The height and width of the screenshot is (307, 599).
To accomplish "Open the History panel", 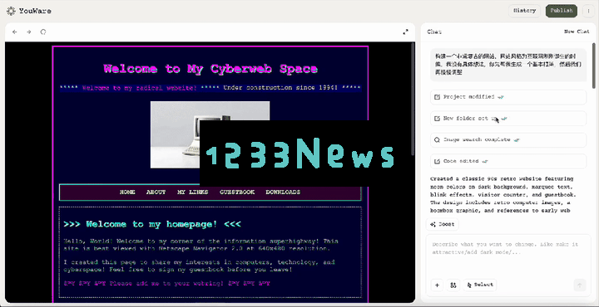I will pos(524,11).
